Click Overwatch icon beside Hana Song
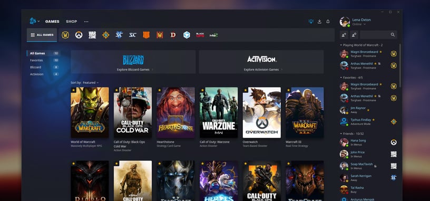 tap(394, 142)
